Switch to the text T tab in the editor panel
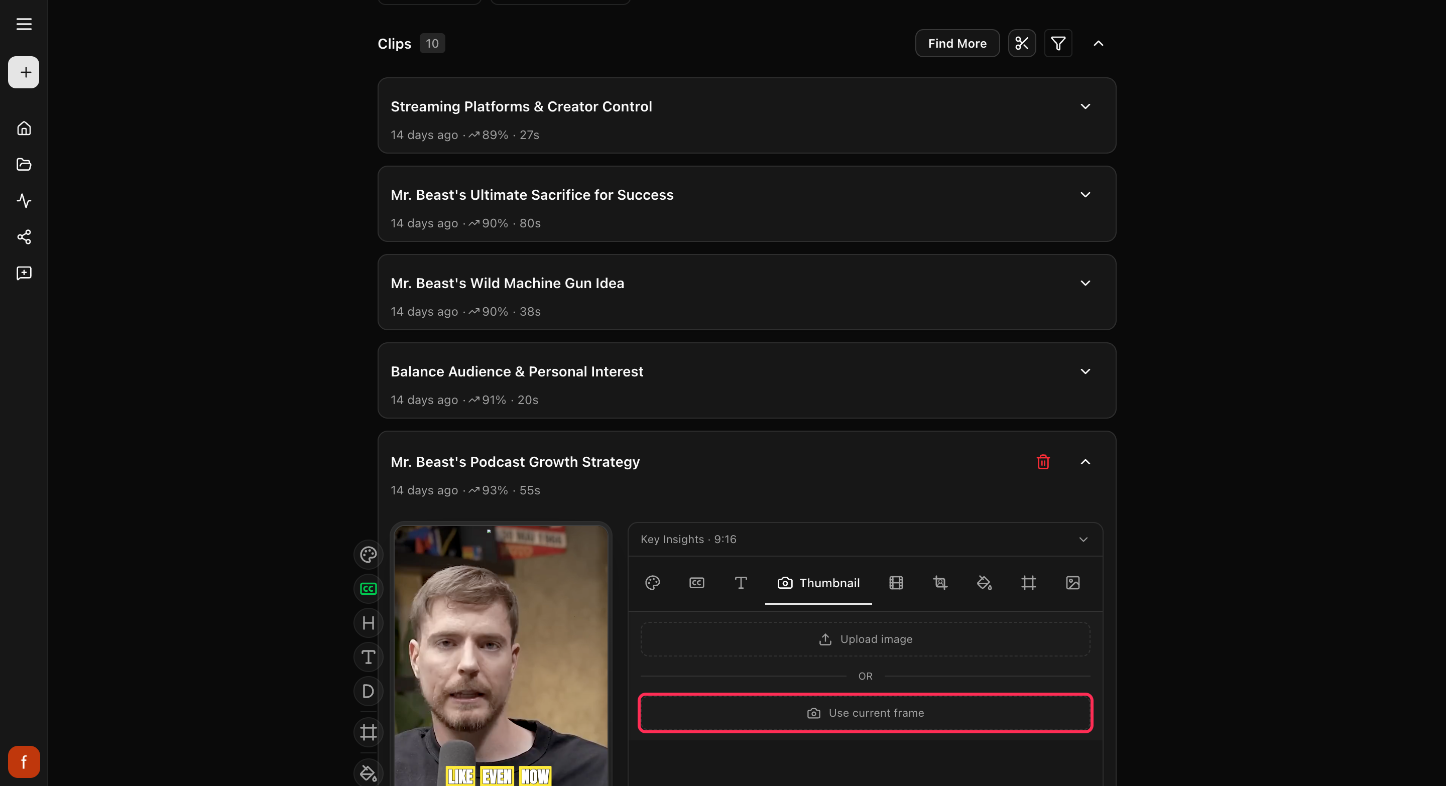Screen dimensions: 1446x786 tap(741, 583)
